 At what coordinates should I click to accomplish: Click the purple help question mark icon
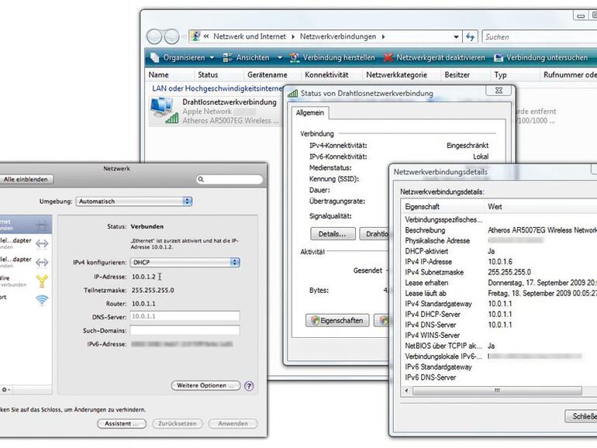pyautogui.click(x=249, y=386)
